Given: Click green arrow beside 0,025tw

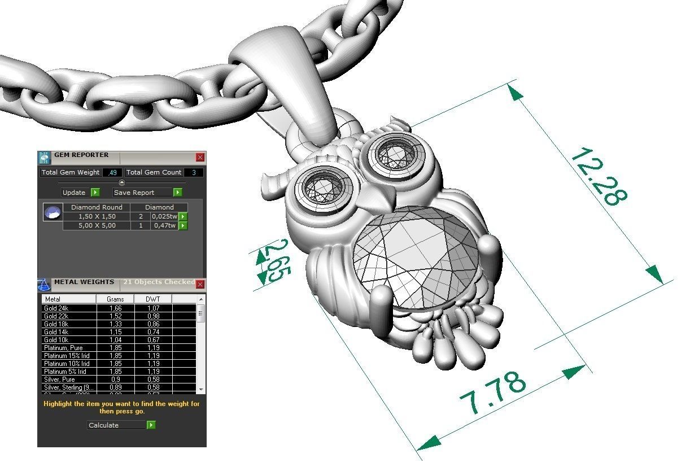Looking at the screenshot, I should 183,217.
